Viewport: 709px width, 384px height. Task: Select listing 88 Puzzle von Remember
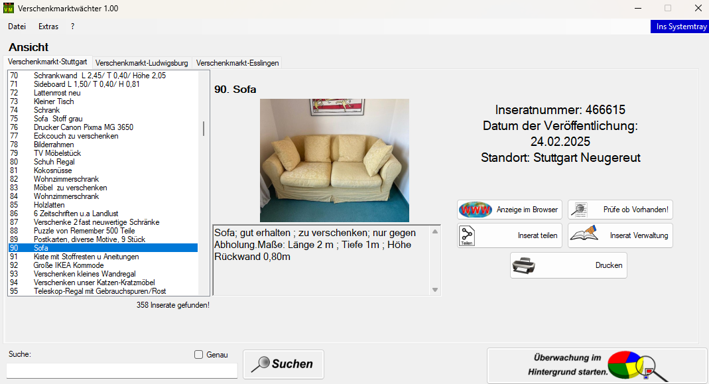click(x=103, y=230)
